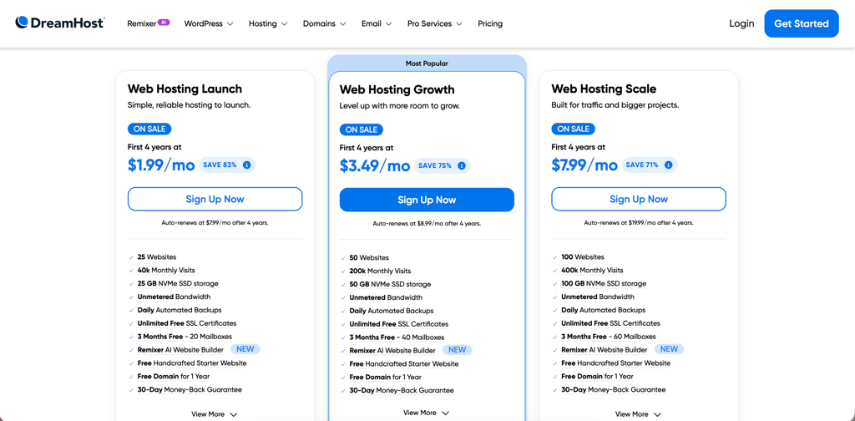Click the $1.99/mo price
The width and height of the screenshot is (855, 421).
click(x=161, y=165)
